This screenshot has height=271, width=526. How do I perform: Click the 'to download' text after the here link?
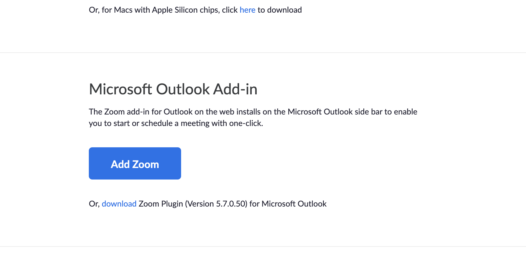[280, 10]
